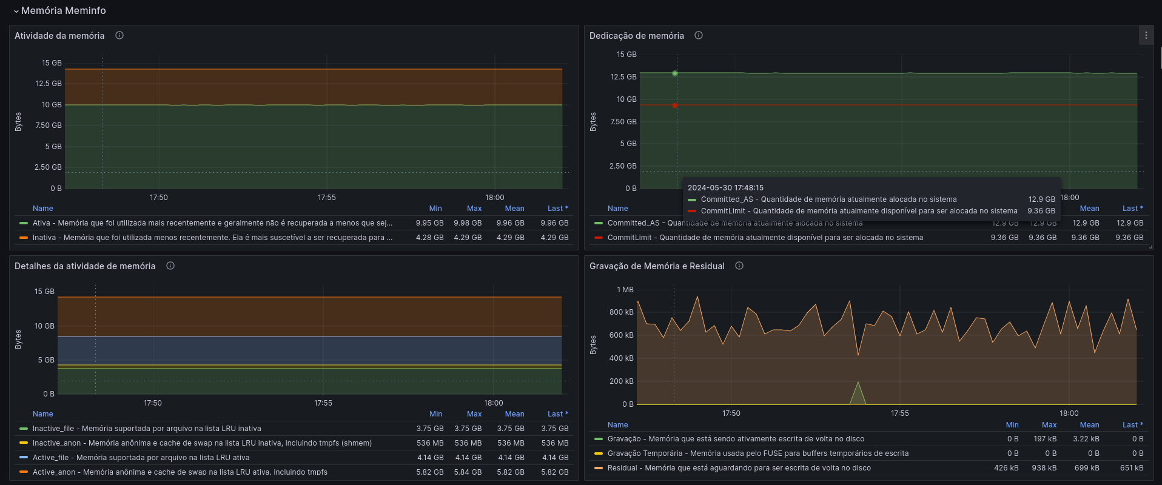This screenshot has width=1162, height=485.
Task: Click info icon beside Dedicação de memória
Action: point(699,35)
